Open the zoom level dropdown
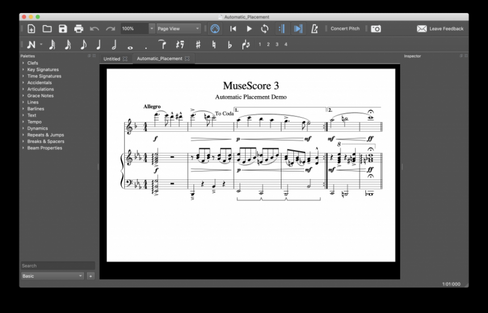Screen dimensions: 488x313 coord(152,28)
